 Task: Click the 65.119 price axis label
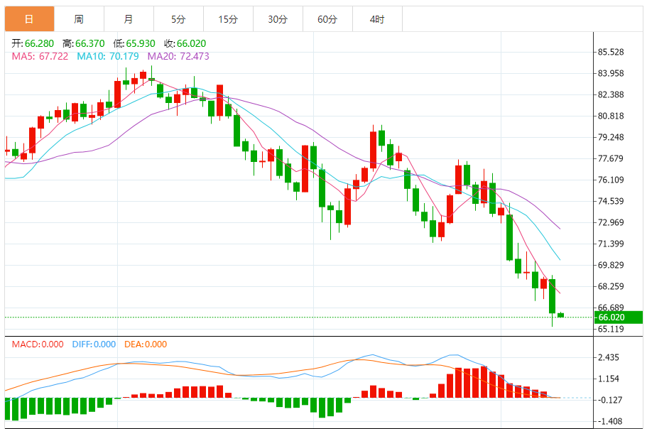click(611, 329)
